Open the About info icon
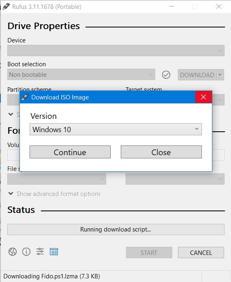The image size is (231, 282). (x=26, y=252)
